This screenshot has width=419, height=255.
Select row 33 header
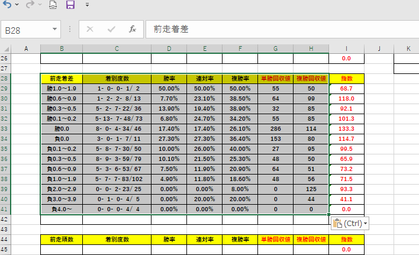(x=5, y=129)
